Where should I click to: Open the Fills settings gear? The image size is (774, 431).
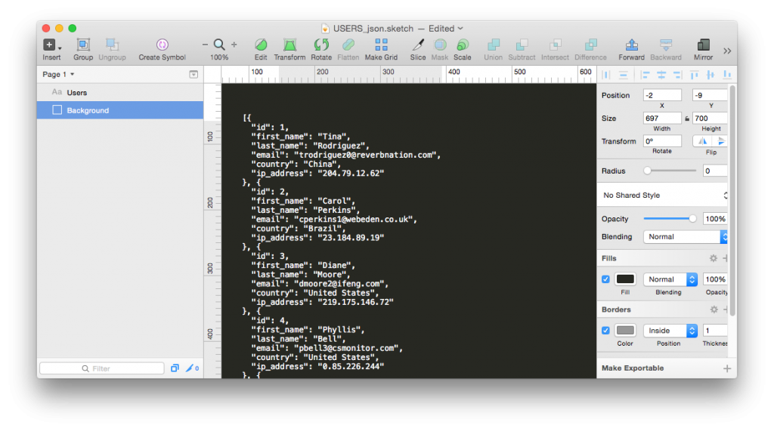click(x=714, y=258)
